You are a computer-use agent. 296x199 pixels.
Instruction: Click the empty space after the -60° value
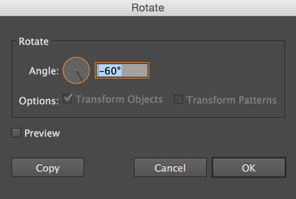[135, 71]
